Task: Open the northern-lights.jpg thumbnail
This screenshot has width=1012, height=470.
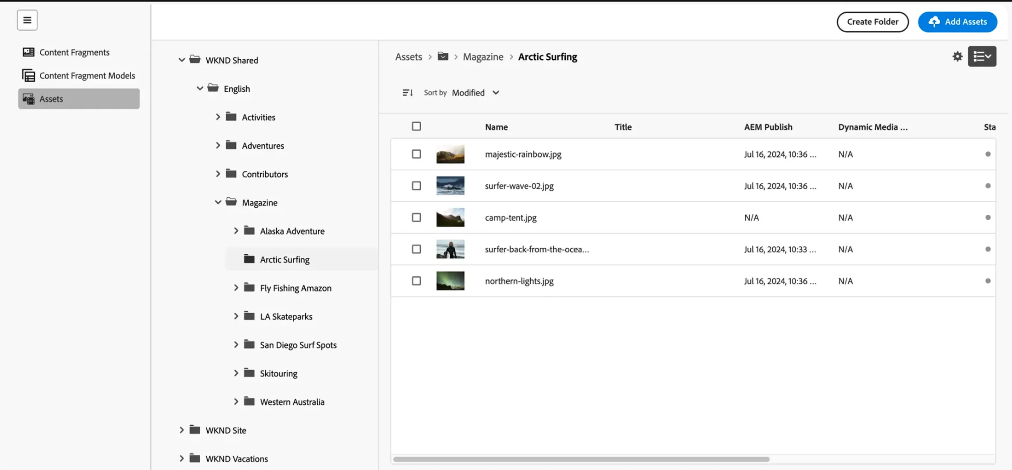Action: [x=450, y=281]
